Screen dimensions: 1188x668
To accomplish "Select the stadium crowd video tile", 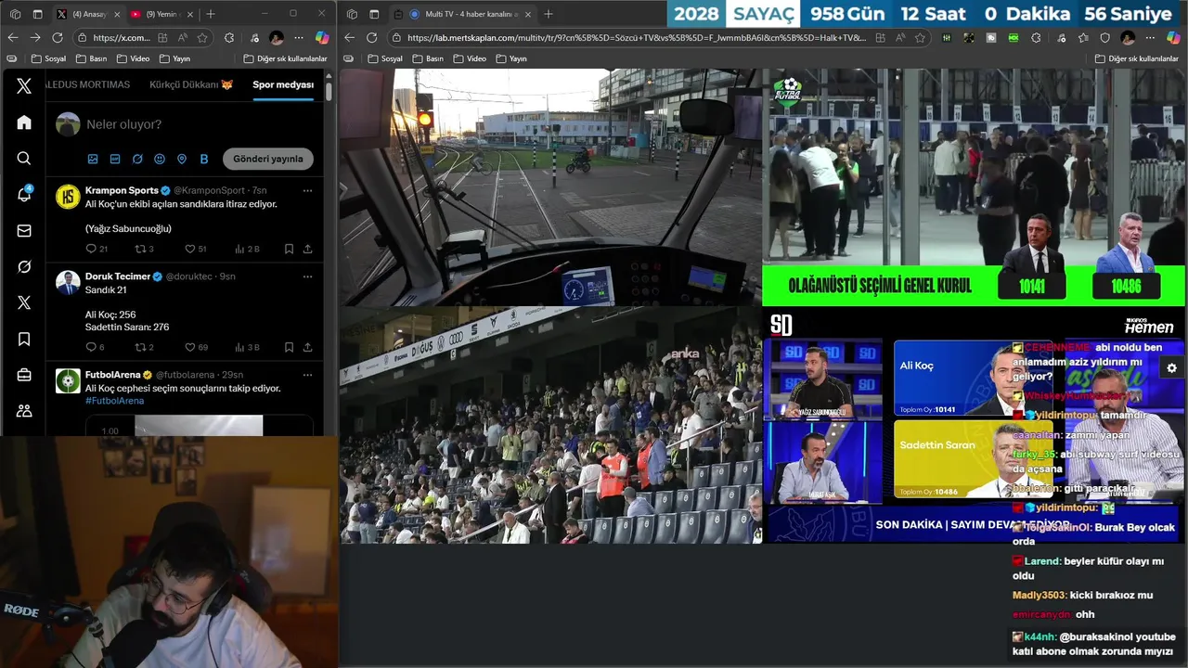I will [550, 425].
